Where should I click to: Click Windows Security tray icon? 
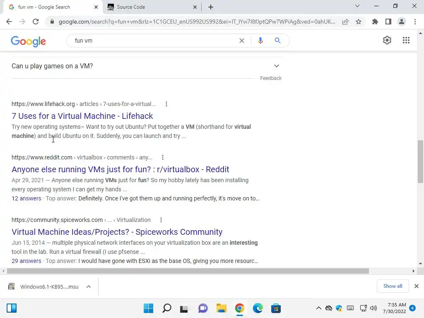click(339, 308)
